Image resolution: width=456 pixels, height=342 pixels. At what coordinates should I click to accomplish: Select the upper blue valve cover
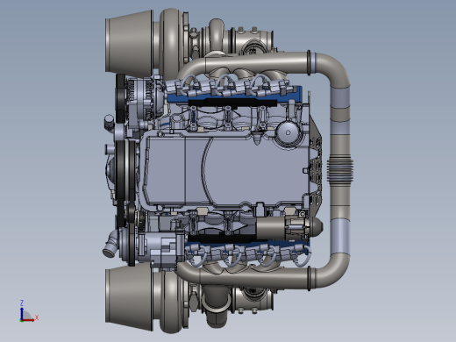235,95
